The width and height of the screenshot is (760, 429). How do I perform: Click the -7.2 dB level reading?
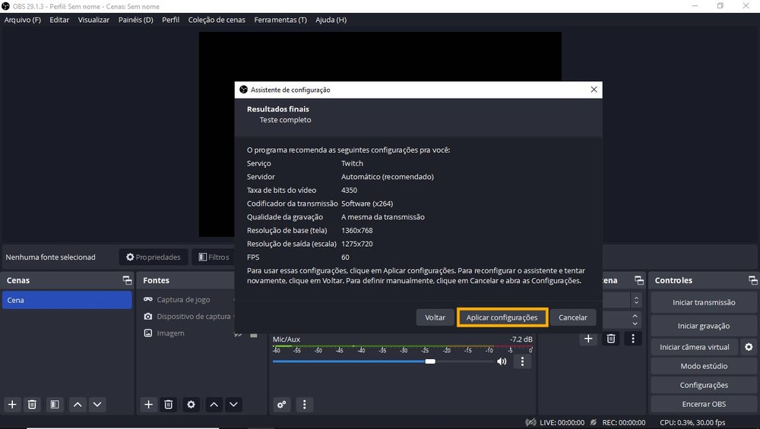tap(521, 339)
